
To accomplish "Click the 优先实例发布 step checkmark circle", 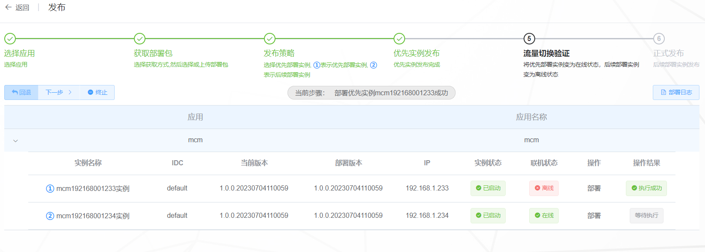I will click(399, 39).
